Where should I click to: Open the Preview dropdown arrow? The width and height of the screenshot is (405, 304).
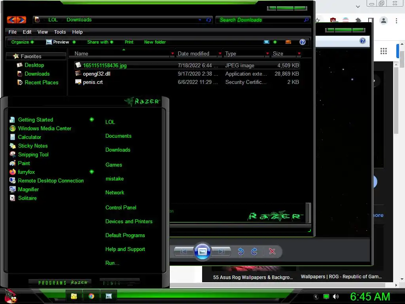tap(74, 42)
